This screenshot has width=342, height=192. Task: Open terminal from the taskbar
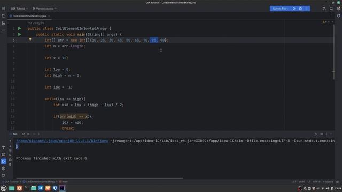coord(26,188)
